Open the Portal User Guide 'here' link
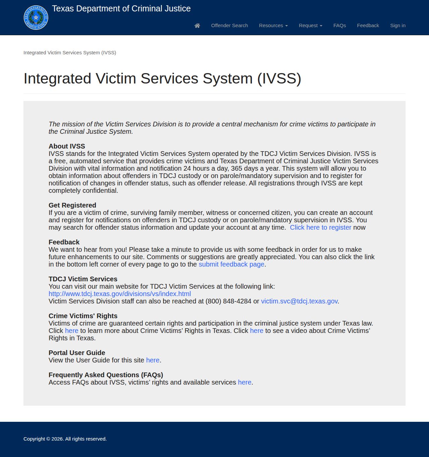The height and width of the screenshot is (457, 429). point(153,360)
